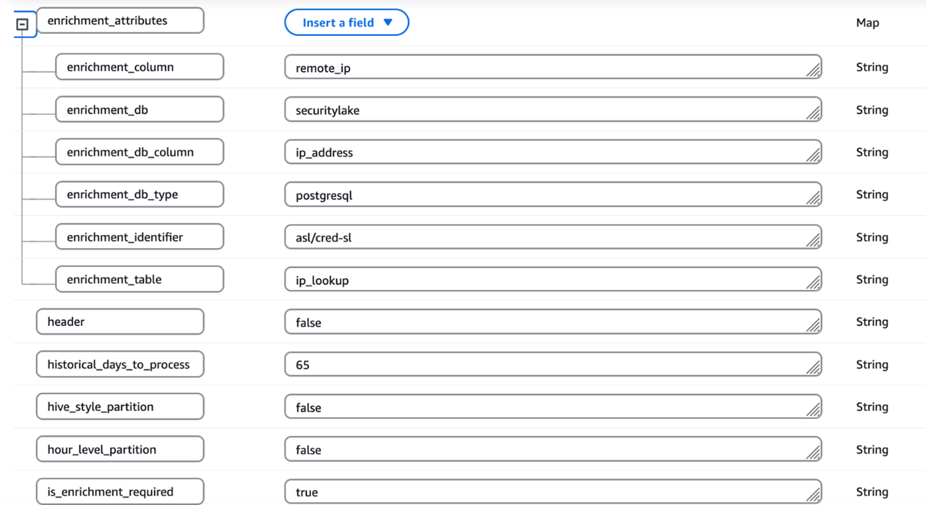Click resize handle of header value box

(x=813, y=325)
